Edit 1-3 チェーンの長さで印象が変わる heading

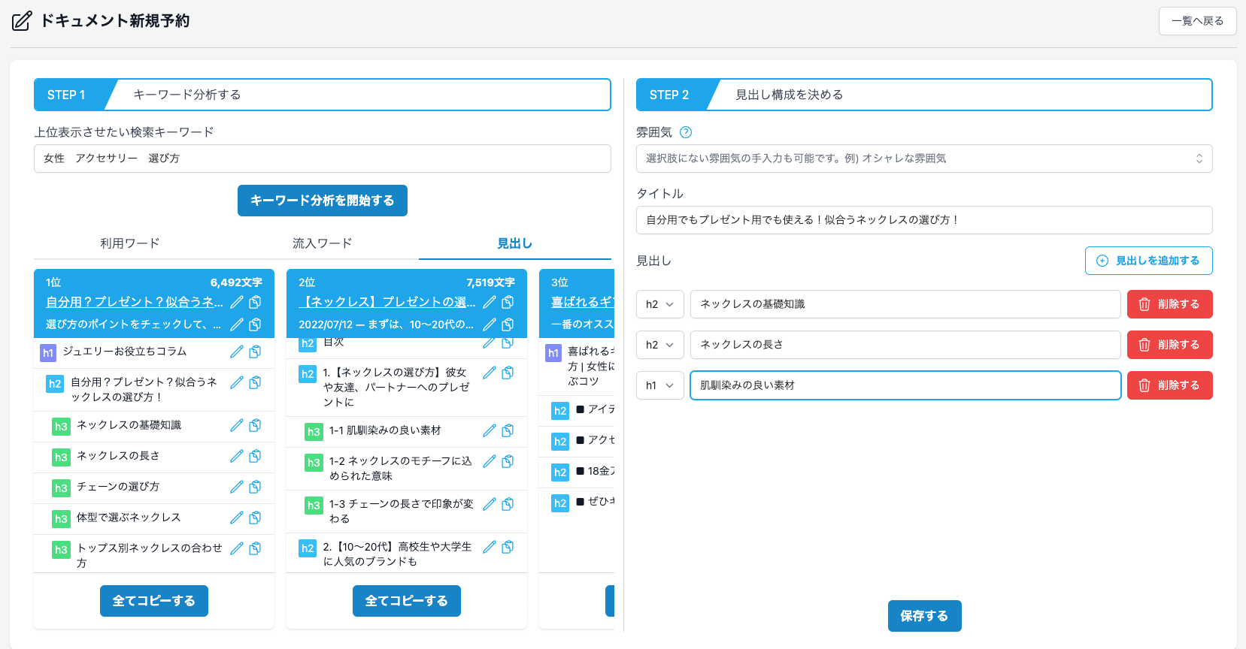click(x=490, y=504)
